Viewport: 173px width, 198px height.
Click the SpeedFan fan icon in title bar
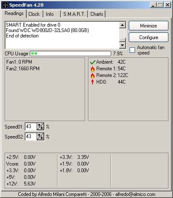5,5
